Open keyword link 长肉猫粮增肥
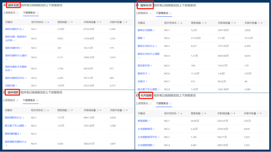271x152 pixels. [x=146, y=145]
